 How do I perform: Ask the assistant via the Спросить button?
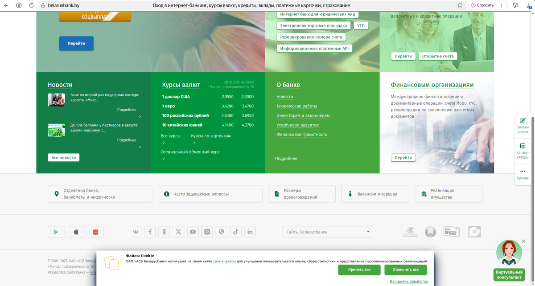(x=482, y=5)
